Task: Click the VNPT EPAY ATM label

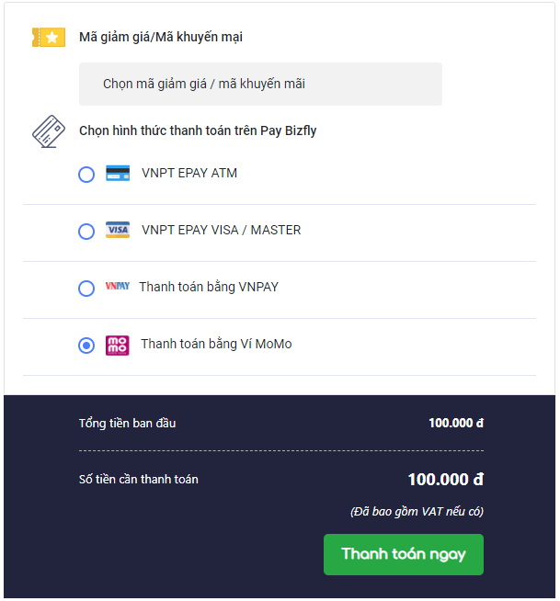Action: coord(189,174)
